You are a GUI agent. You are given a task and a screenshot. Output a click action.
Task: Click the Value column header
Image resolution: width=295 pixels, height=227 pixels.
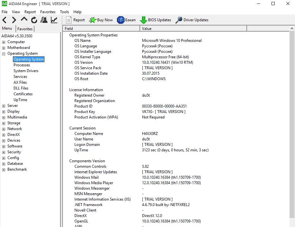pyautogui.click(x=193, y=28)
